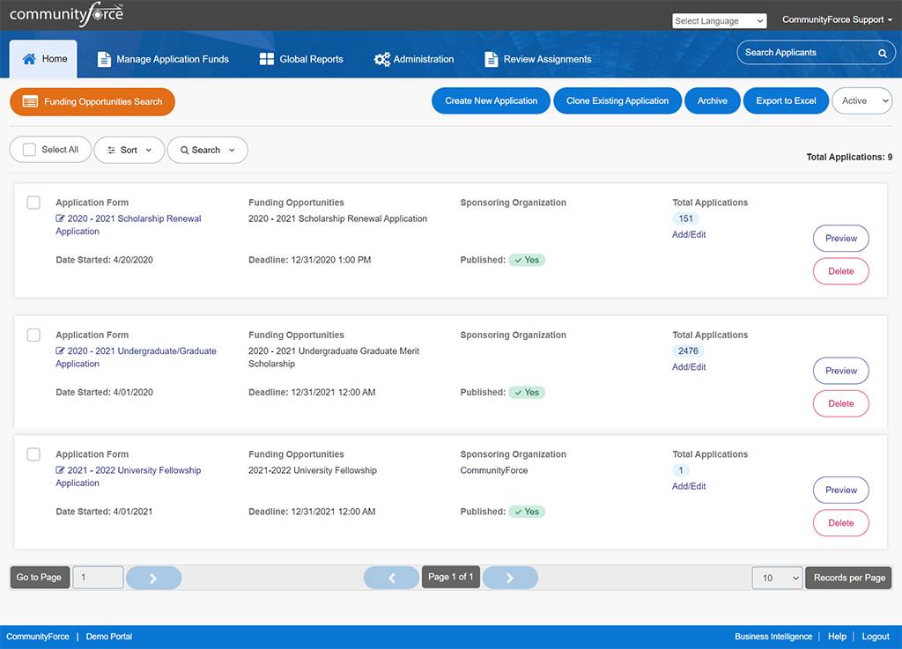The width and height of the screenshot is (902, 649).
Task: Open the Active status dropdown
Action: [x=861, y=100]
